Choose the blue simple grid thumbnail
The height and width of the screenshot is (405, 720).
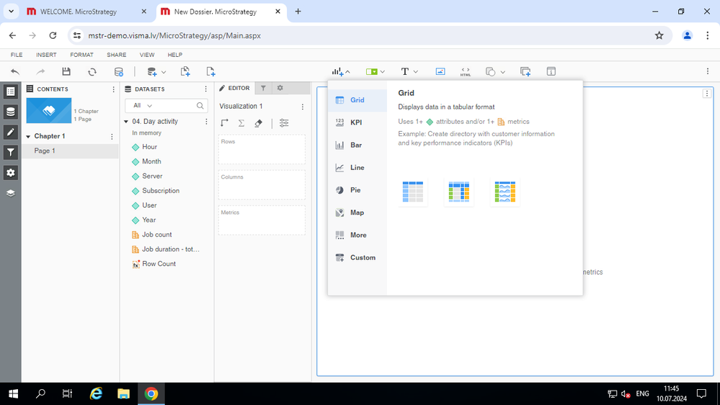point(413,192)
